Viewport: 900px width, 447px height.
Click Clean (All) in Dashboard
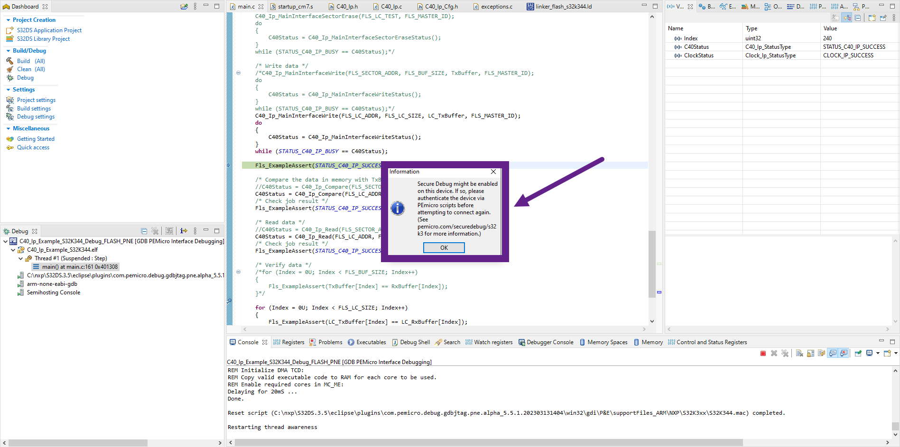tap(31, 69)
